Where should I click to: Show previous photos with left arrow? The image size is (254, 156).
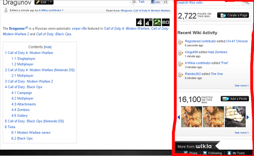tap(179, 117)
